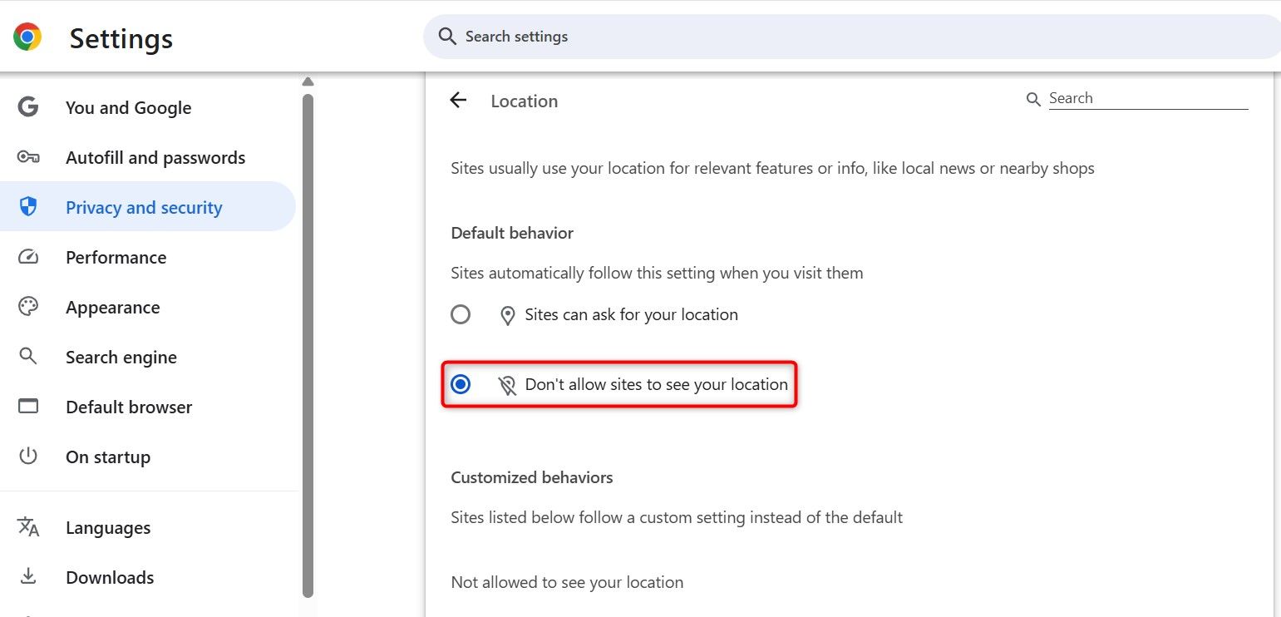Click the Location page Search field
1281x617 pixels.
(x=1147, y=99)
